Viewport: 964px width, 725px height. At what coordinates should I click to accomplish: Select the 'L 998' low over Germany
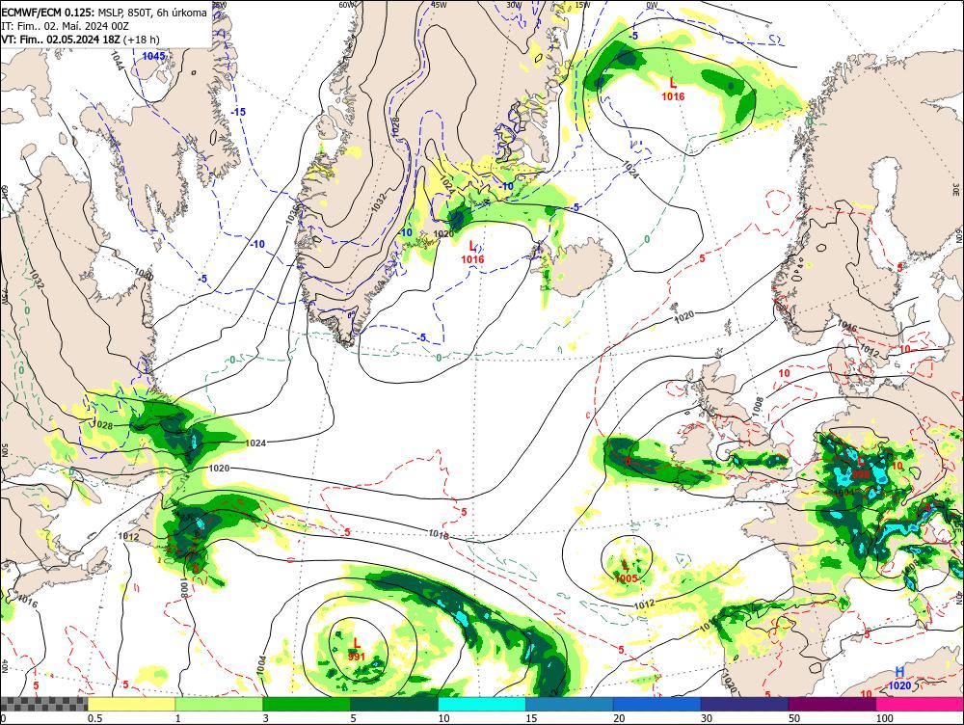861,468
